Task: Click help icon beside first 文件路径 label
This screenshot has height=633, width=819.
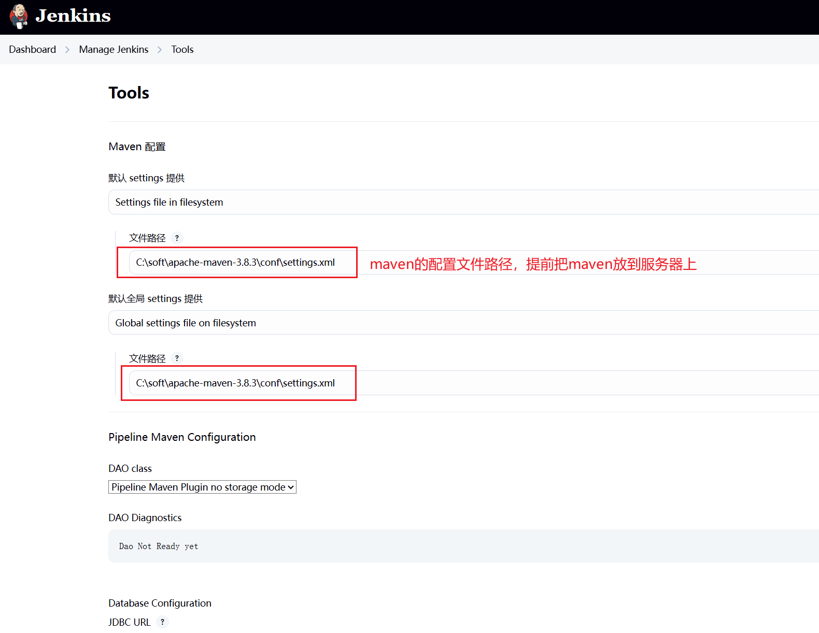Action: coord(177,238)
